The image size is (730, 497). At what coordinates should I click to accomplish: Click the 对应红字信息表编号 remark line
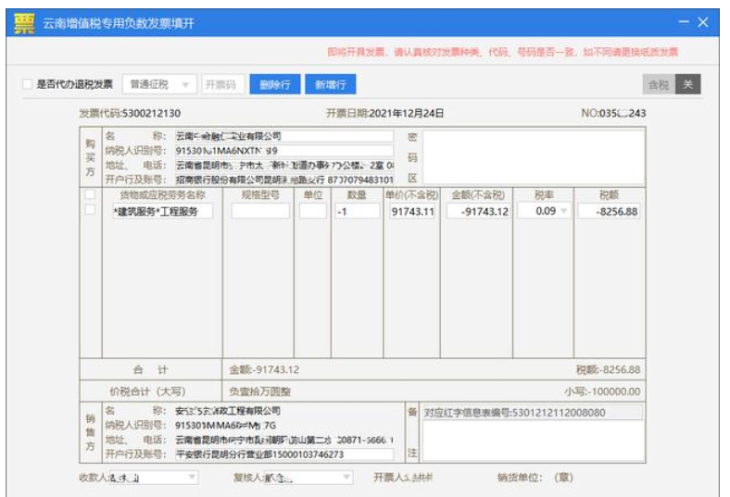[533, 413]
